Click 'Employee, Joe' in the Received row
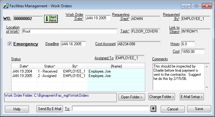The height and width of the screenshot is (117, 215). click(x=116, y=71)
